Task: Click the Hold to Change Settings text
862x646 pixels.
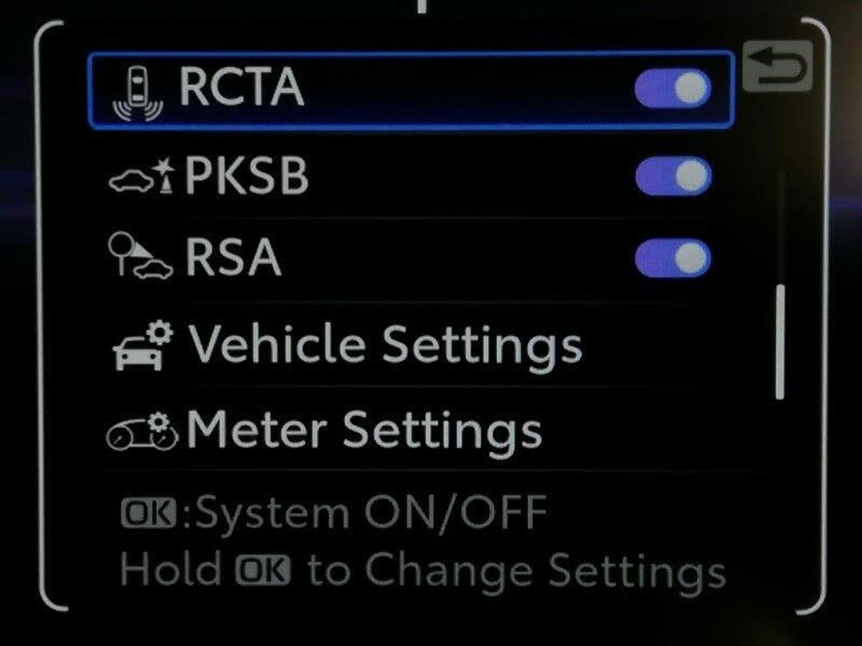Action: [423, 569]
